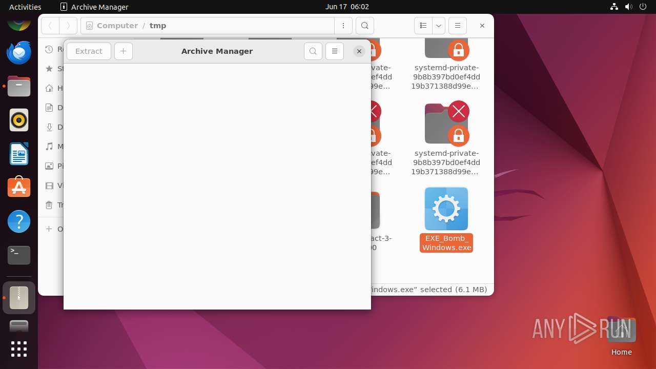Open the drive icon in the dock

click(x=19, y=326)
